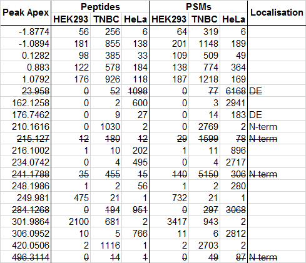Select the struck-through HeLa value '1098'
The image size is (306, 263).
(135, 91)
